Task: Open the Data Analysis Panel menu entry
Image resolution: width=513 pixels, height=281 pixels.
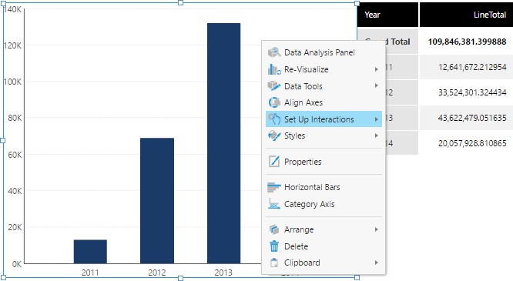Action: tap(324, 52)
